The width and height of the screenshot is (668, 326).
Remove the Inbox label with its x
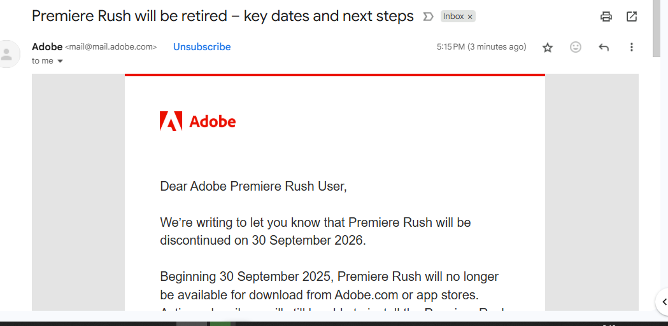[x=470, y=17]
